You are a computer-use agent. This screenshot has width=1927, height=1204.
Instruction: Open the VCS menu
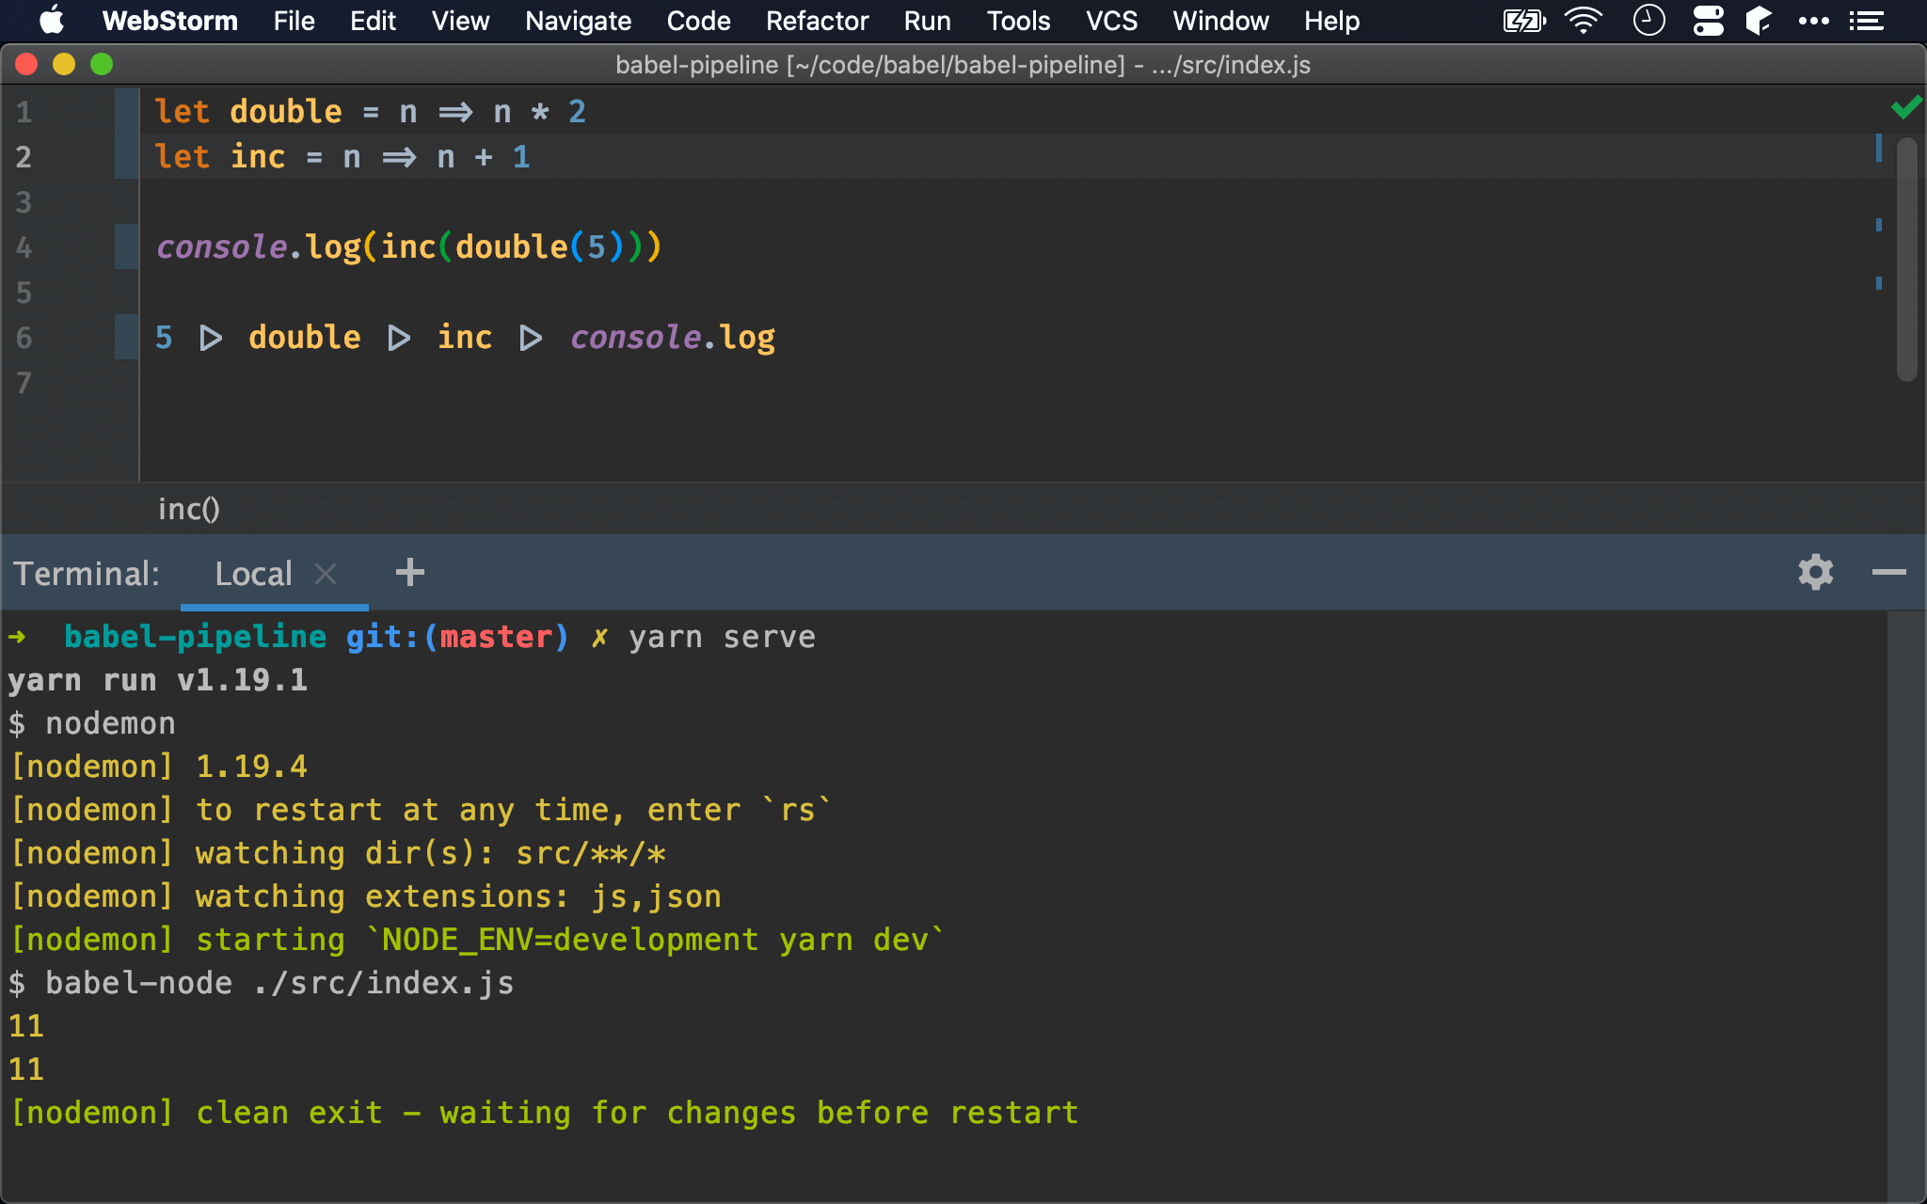(1111, 21)
